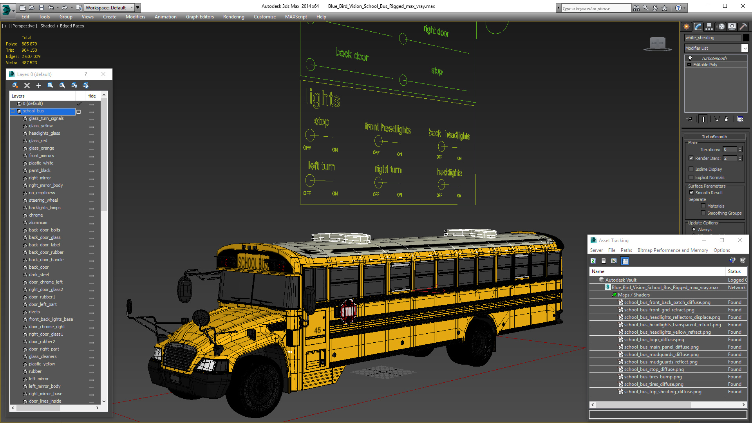752x423 pixels.
Task: Click the Pin Stack icon
Action: (x=690, y=119)
